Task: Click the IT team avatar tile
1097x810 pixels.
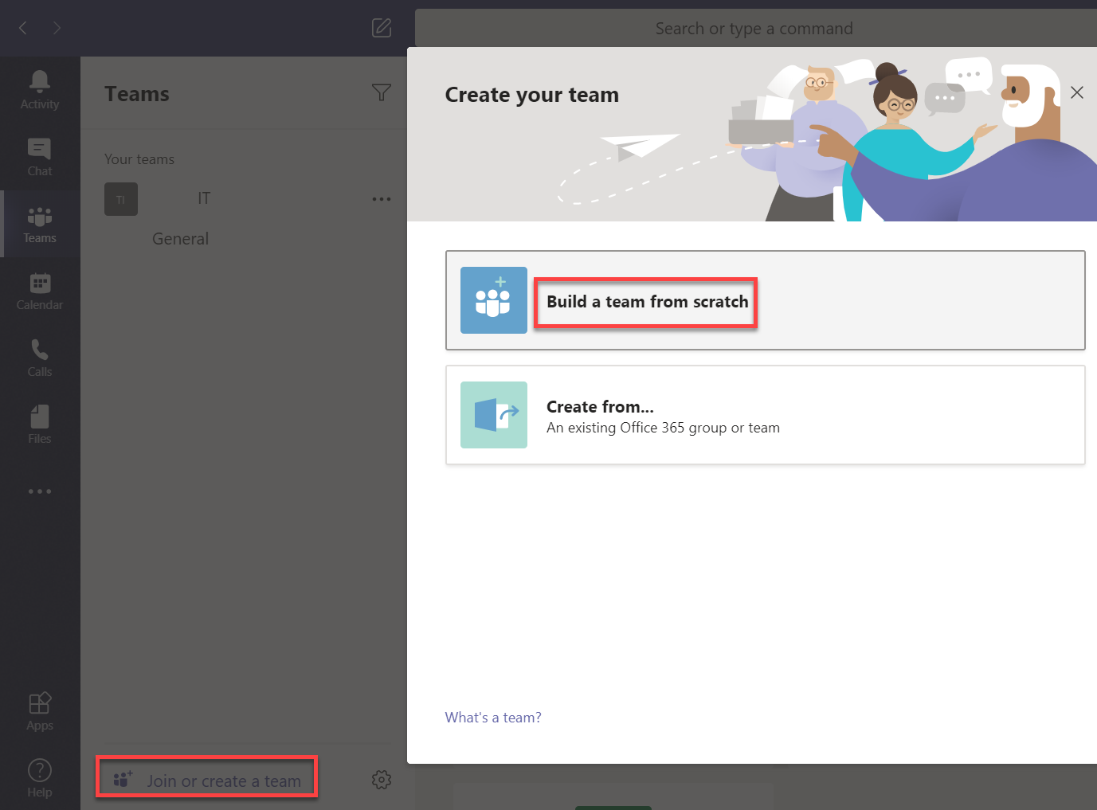Action: click(x=121, y=199)
